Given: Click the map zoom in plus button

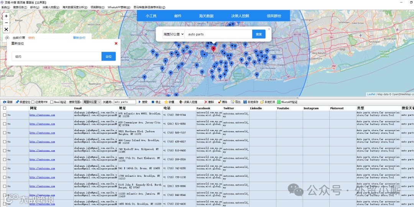Looking at the screenshot, I should 6,16.
